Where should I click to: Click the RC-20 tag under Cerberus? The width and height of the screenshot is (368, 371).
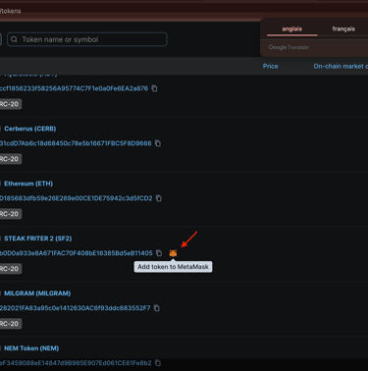click(11, 159)
